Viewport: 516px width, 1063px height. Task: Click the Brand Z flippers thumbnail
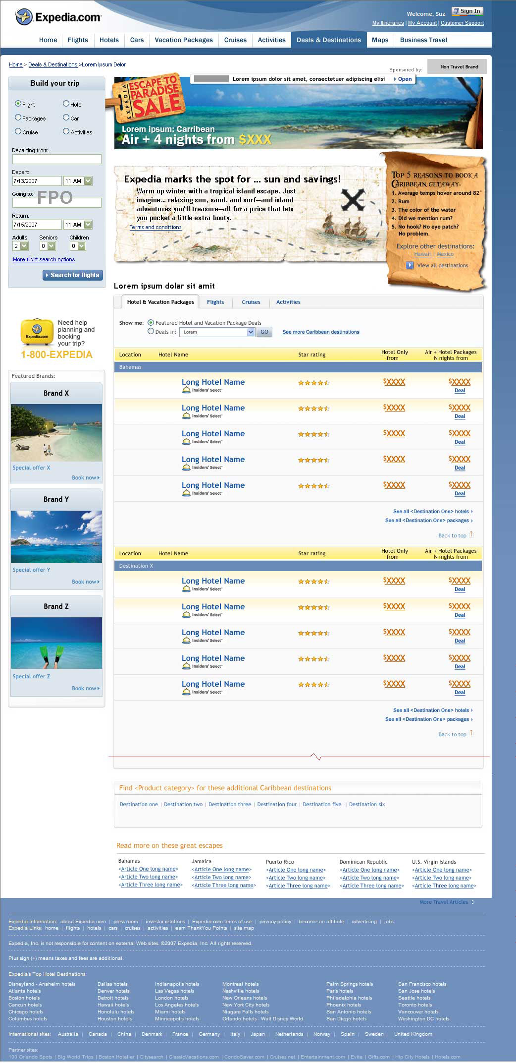tap(56, 643)
